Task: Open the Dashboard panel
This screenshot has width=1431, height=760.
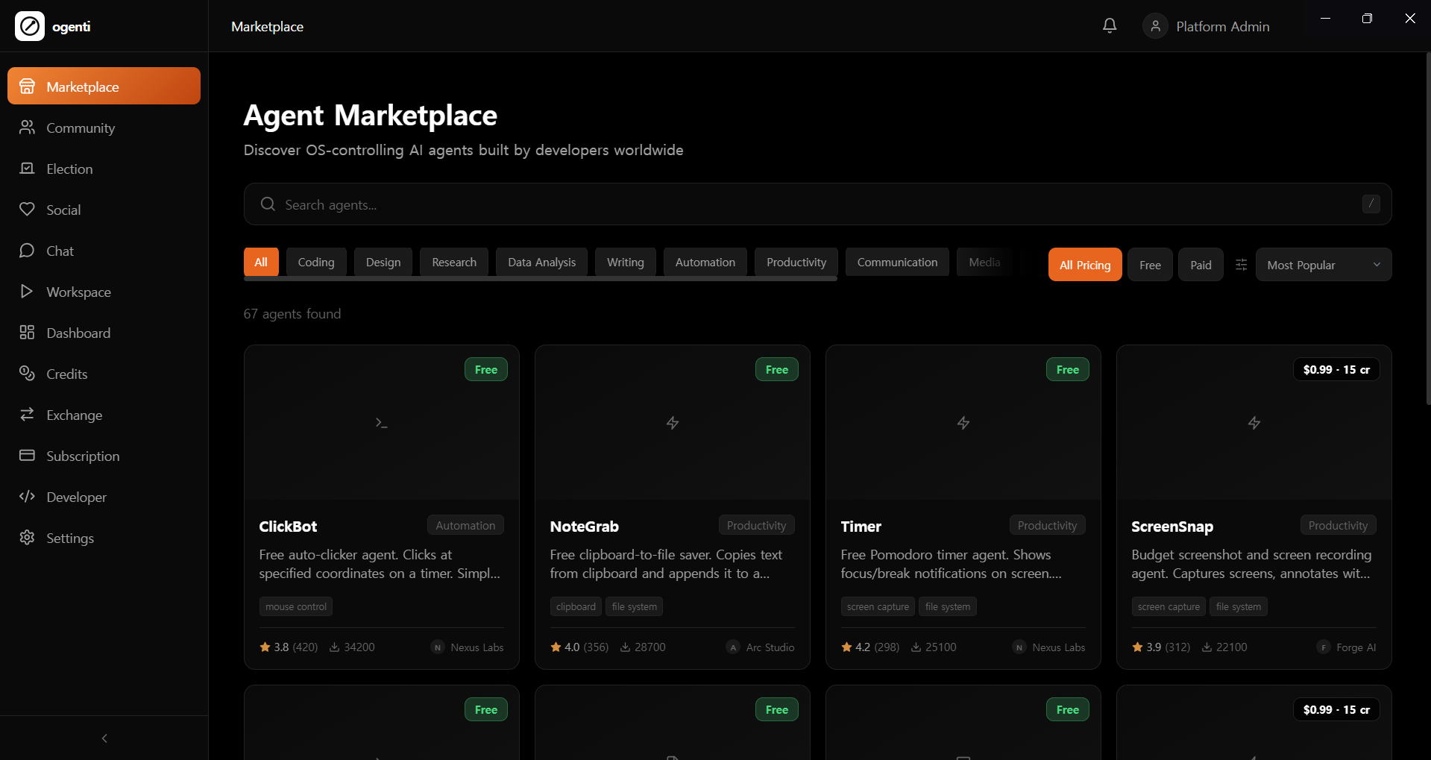Action: tap(78, 333)
